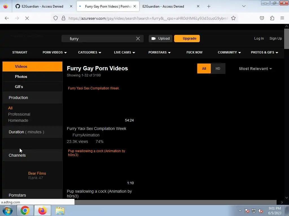Click the Action Center flag tray icon
Screen dimensions: 289x216
click(247, 211)
